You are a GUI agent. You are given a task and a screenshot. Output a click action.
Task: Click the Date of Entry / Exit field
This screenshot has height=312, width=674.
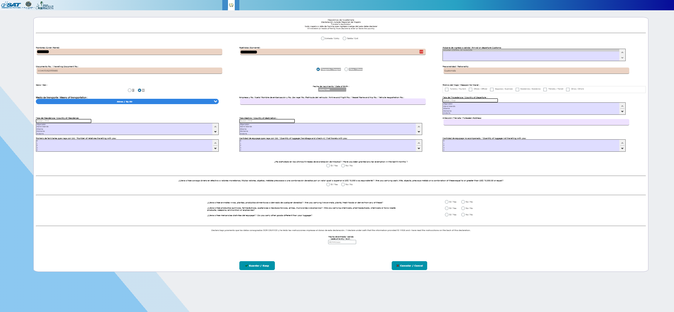click(x=342, y=242)
